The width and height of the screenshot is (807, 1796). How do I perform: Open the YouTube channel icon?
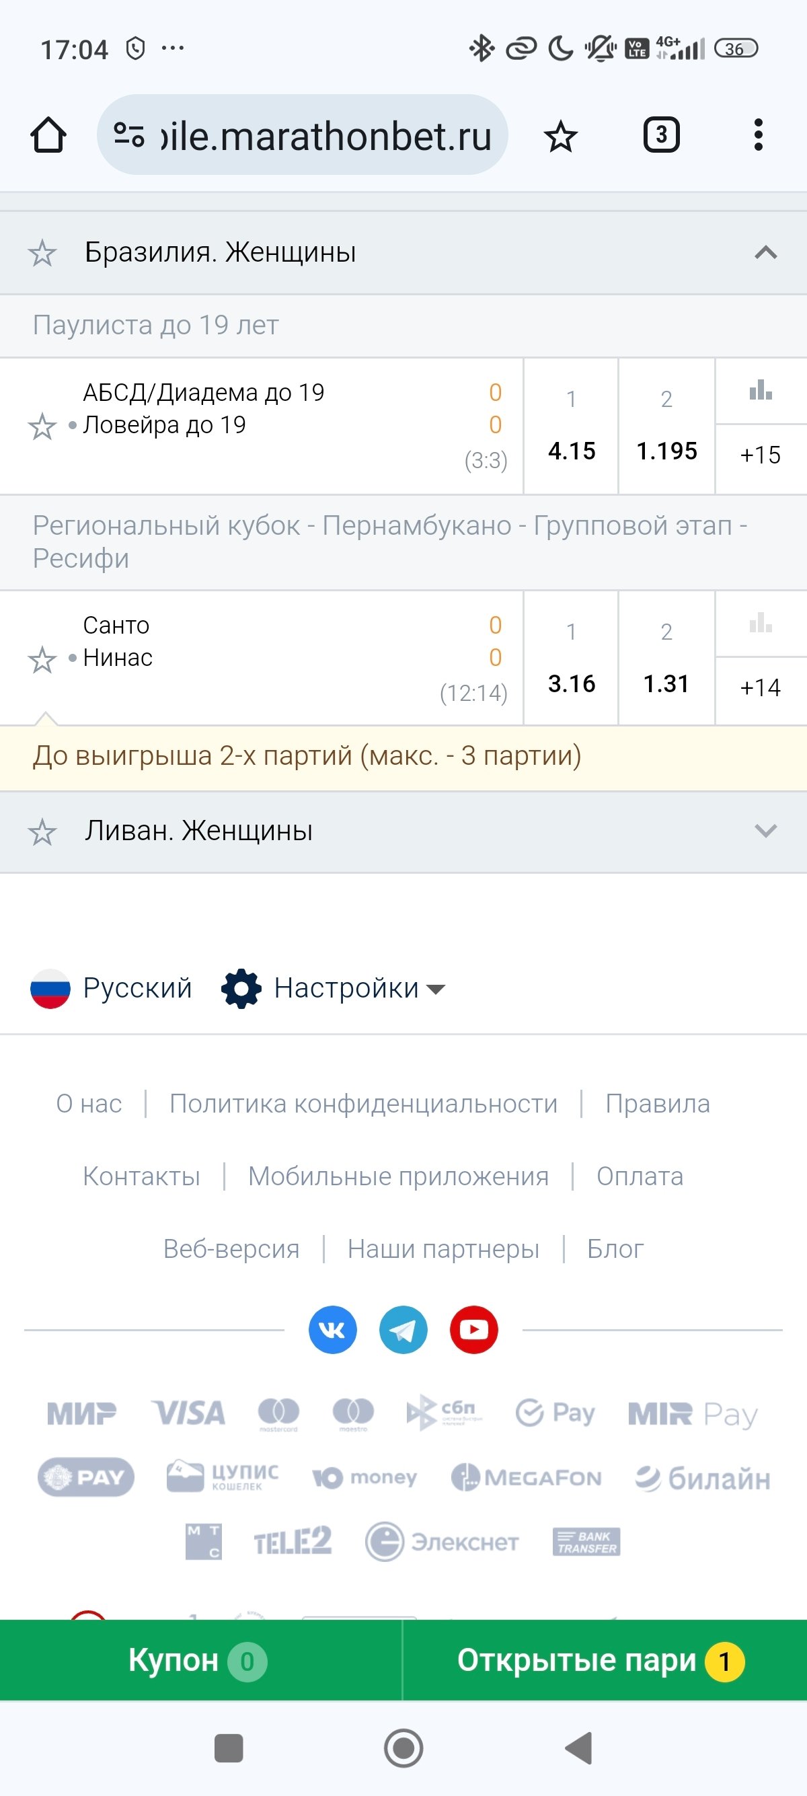(x=474, y=1330)
